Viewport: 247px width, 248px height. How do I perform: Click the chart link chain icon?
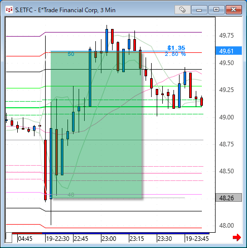coord(183,10)
